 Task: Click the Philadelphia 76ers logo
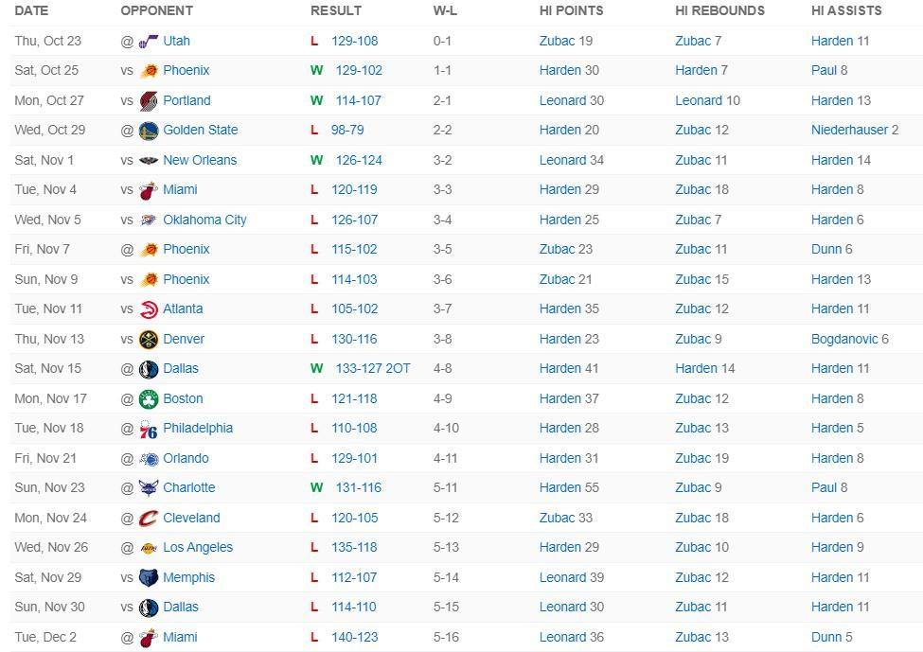tap(149, 429)
